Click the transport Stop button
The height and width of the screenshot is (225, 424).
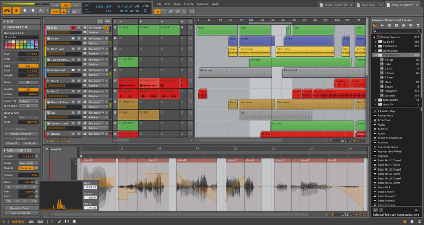coord(25,10)
